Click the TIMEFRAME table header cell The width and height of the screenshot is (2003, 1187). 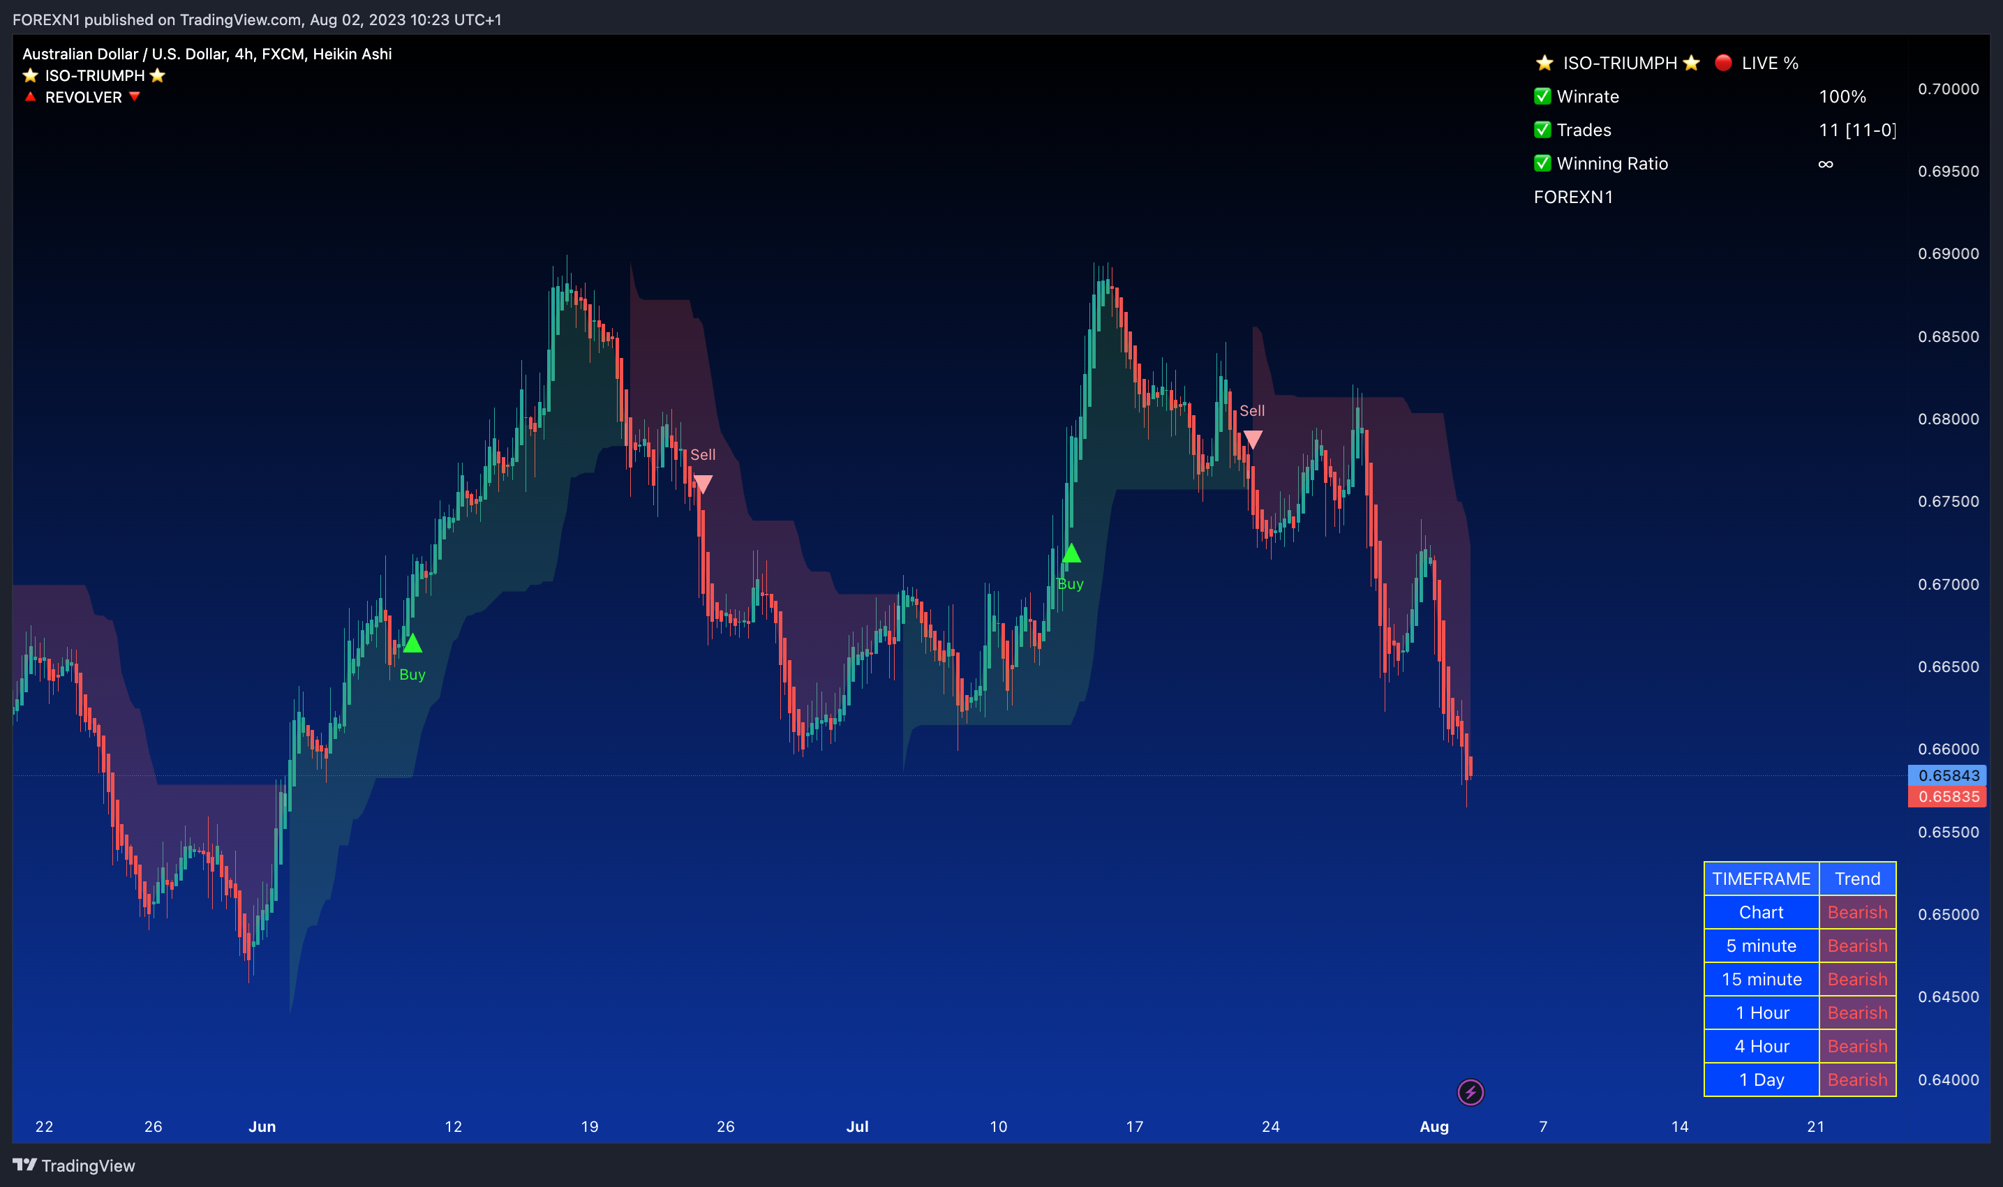point(1762,879)
